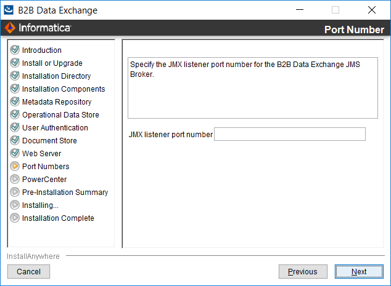
Task: Click the InstallAnywhere label
Action: click(x=33, y=256)
